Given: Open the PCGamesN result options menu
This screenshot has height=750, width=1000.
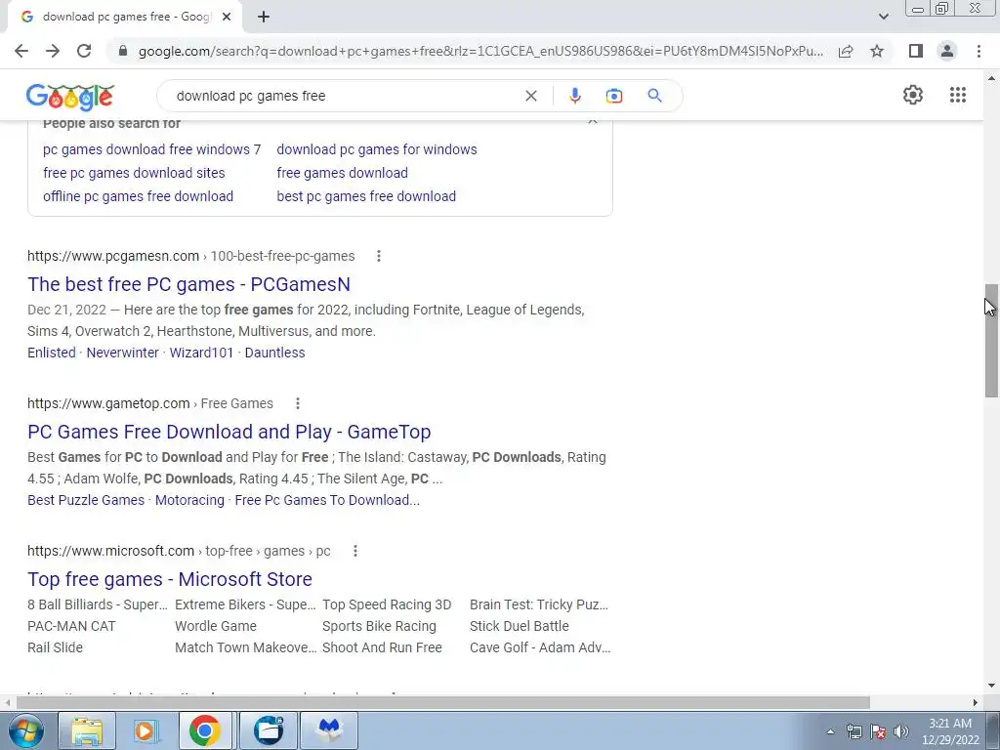Looking at the screenshot, I should tap(379, 256).
